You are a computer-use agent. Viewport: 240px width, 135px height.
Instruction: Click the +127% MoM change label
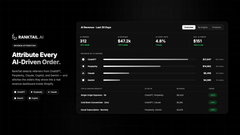click(x=123, y=45)
